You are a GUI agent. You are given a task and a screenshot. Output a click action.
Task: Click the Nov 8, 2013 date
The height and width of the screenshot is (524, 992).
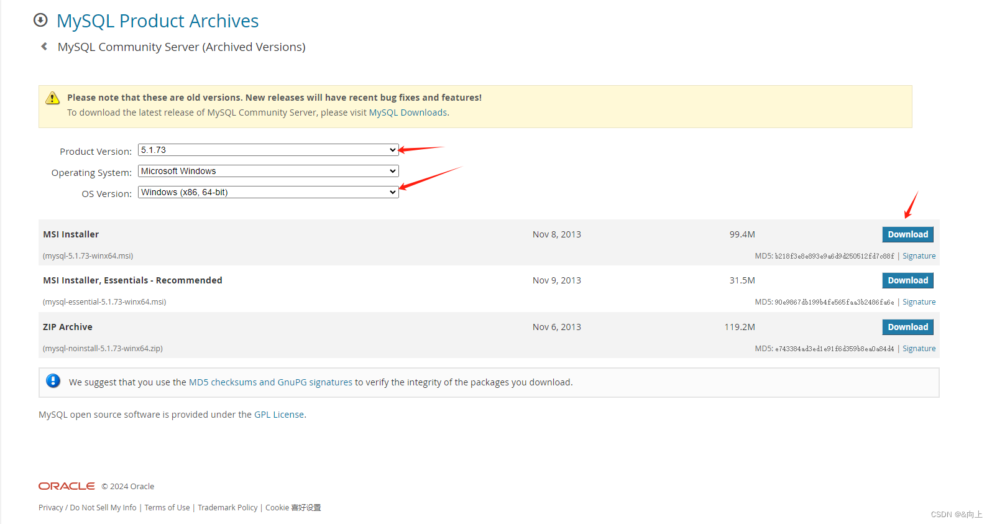[x=557, y=234]
